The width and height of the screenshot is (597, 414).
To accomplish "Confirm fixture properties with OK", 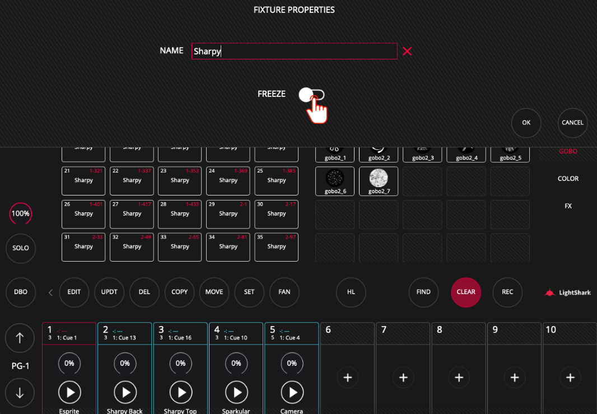I will click(526, 123).
